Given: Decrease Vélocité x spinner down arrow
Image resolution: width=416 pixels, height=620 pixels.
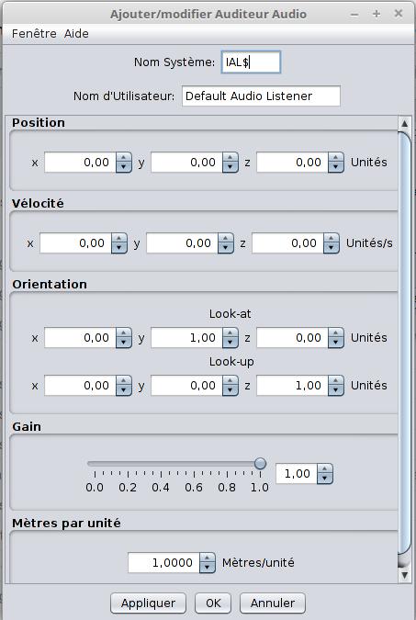Looking at the screenshot, I should point(119,247).
